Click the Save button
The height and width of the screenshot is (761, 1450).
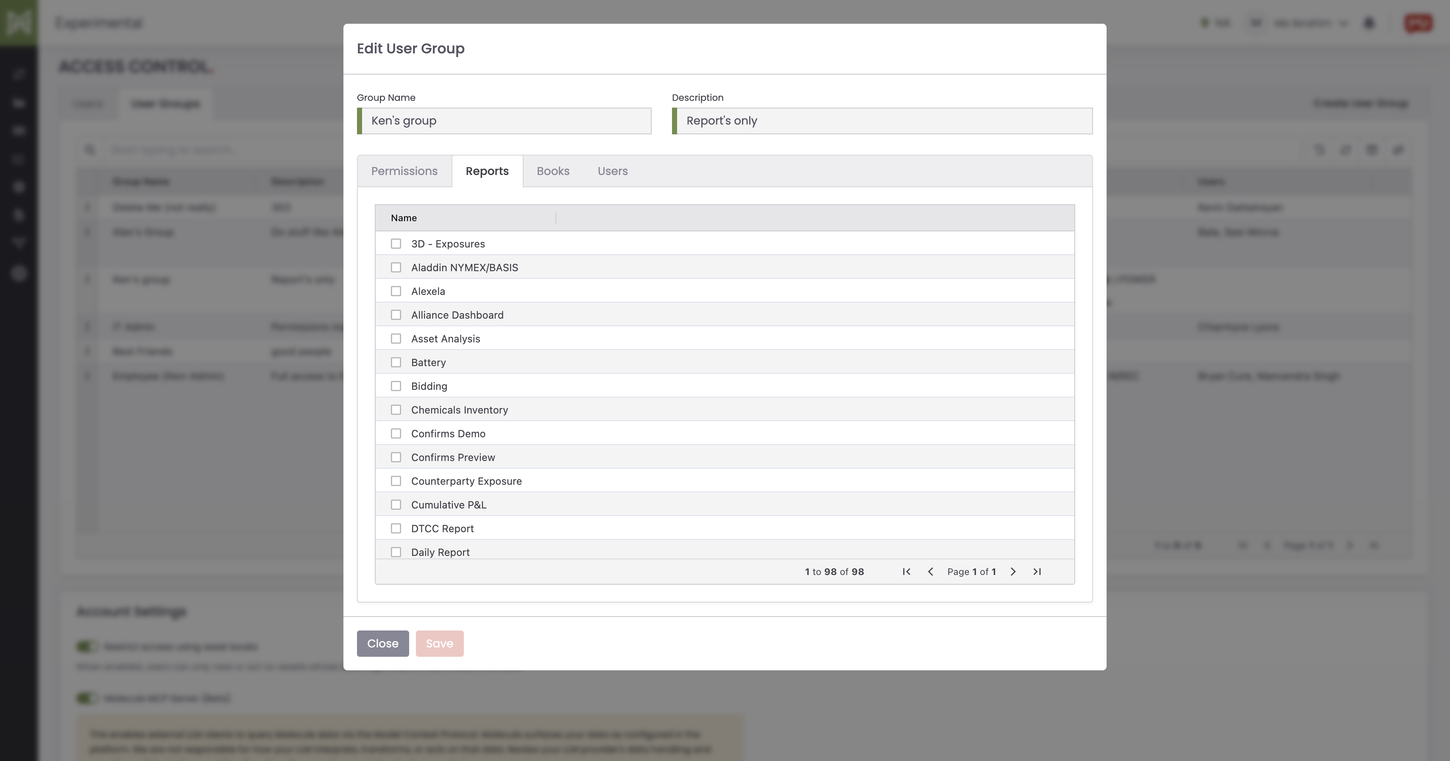click(x=440, y=644)
